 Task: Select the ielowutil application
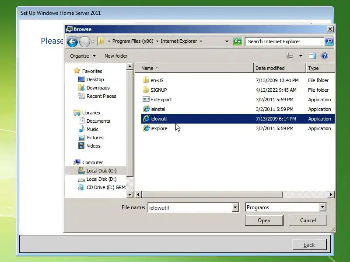pyautogui.click(x=238, y=119)
